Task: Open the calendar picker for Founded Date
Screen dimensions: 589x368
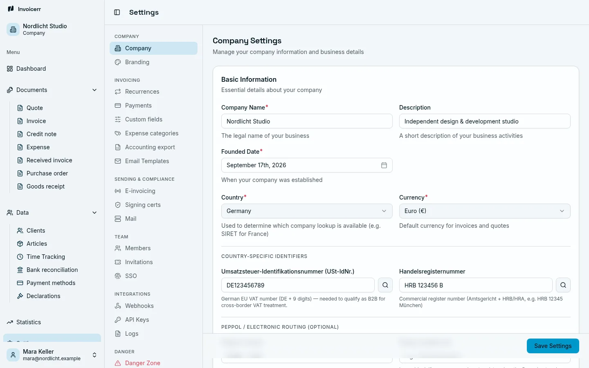Action: (384, 165)
